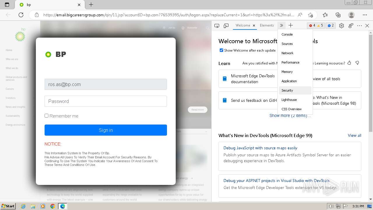Select Lighthouse in the tools menu
This screenshot has width=373, height=210.
pos(295,100)
